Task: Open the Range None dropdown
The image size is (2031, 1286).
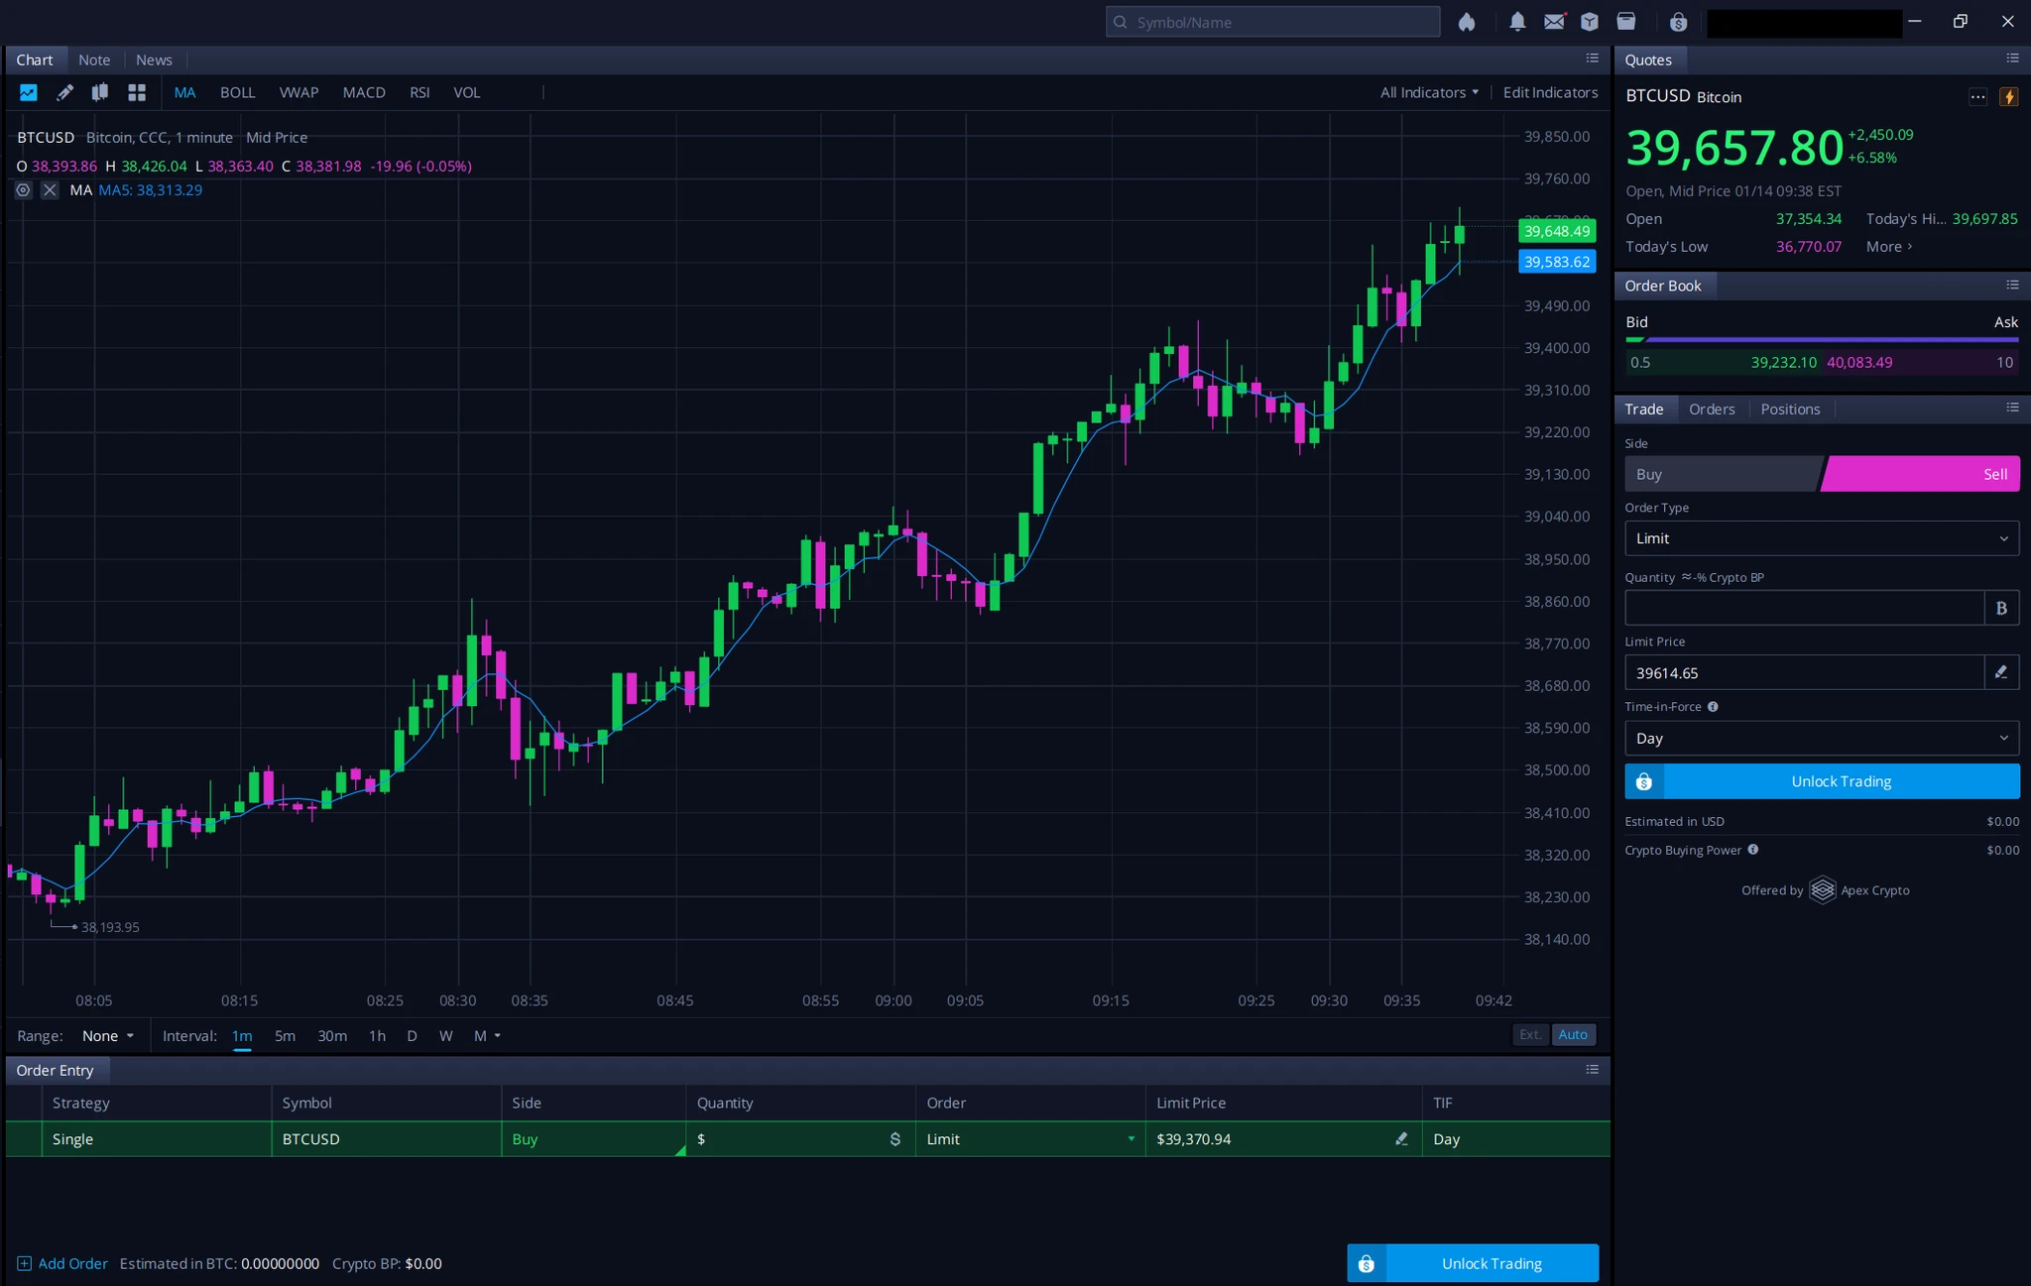Action: [x=107, y=1035]
